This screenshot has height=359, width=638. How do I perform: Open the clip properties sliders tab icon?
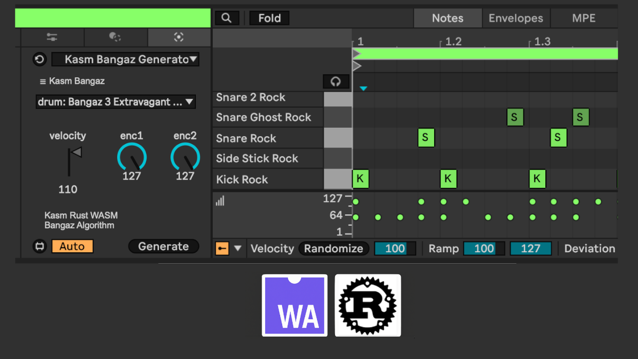[x=52, y=37]
